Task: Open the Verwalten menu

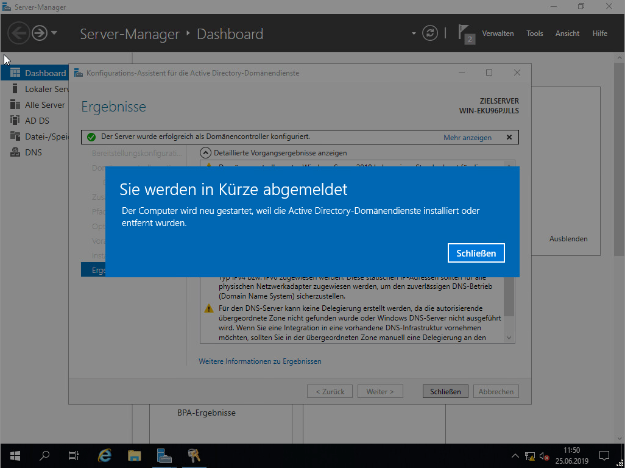Action: click(498, 34)
